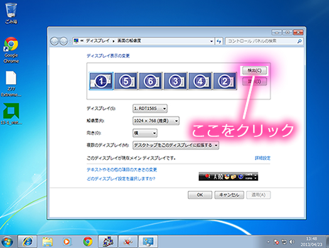This screenshot has width=329, height=248.
Task: Open the action center flag tray icon
Action: (276, 242)
